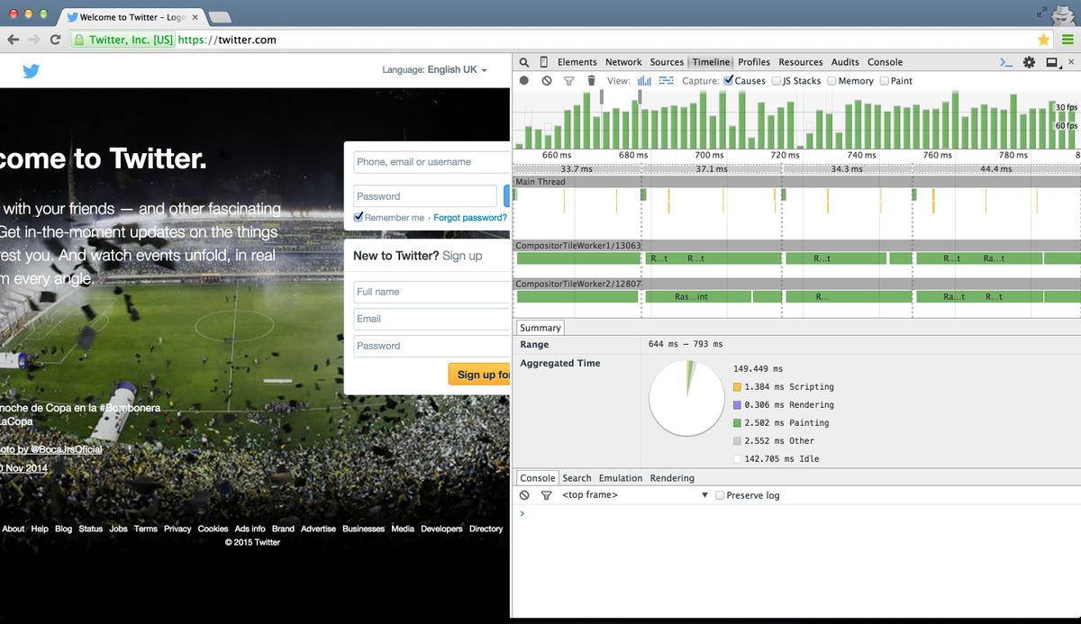
Task: Open the Resources panel tab
Action: coord(801,62)
